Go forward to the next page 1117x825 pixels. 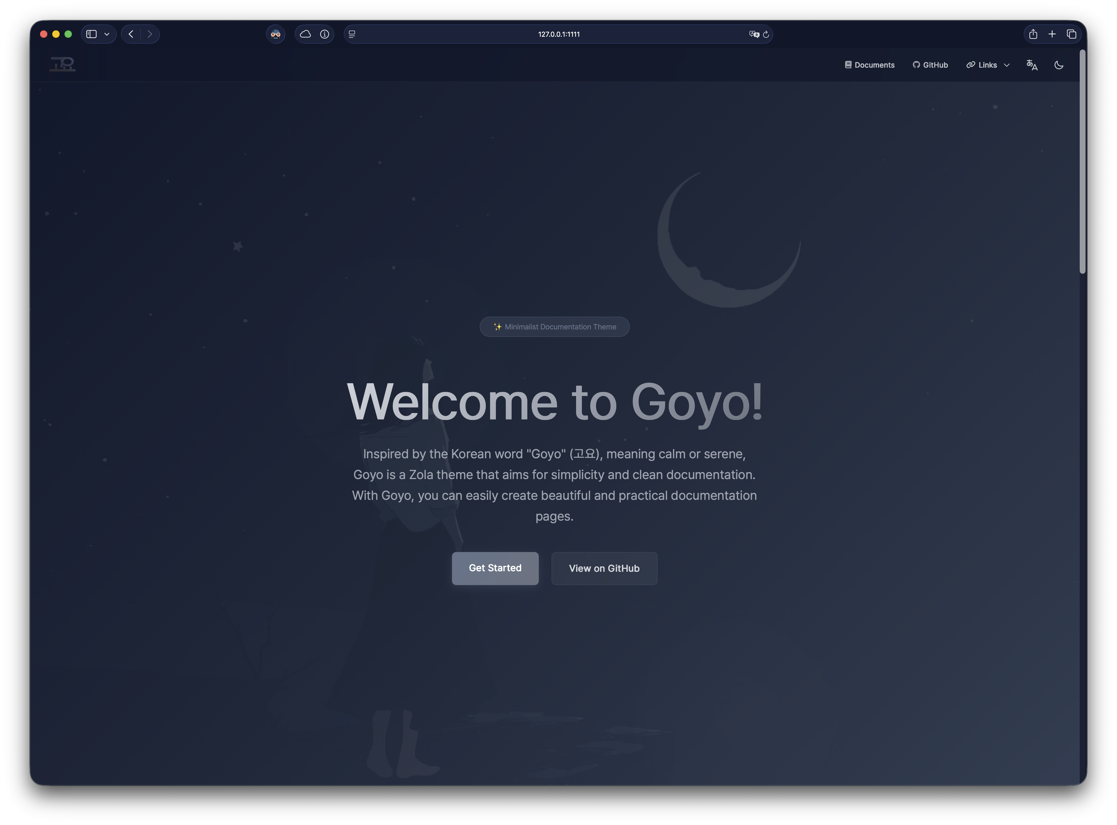(150, 34)
